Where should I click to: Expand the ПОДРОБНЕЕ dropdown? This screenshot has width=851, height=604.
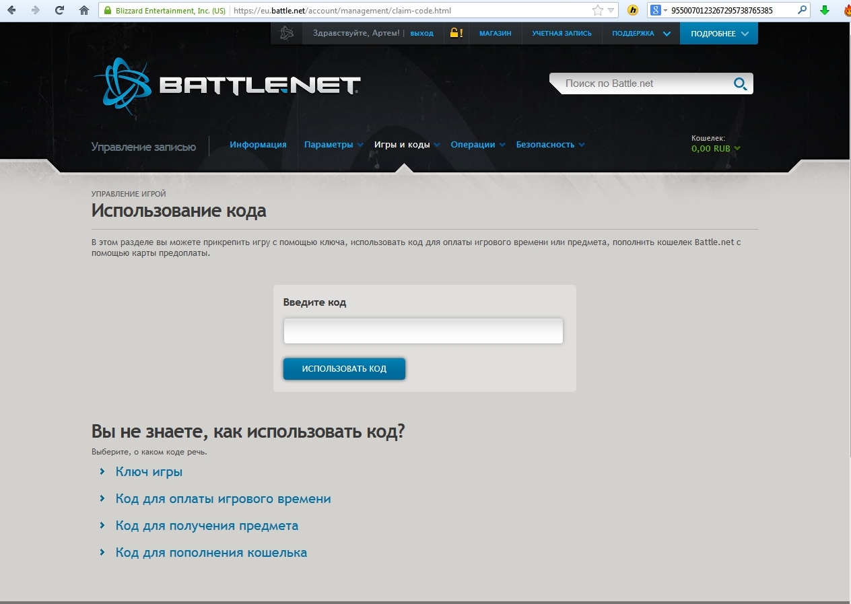point(718,34)
